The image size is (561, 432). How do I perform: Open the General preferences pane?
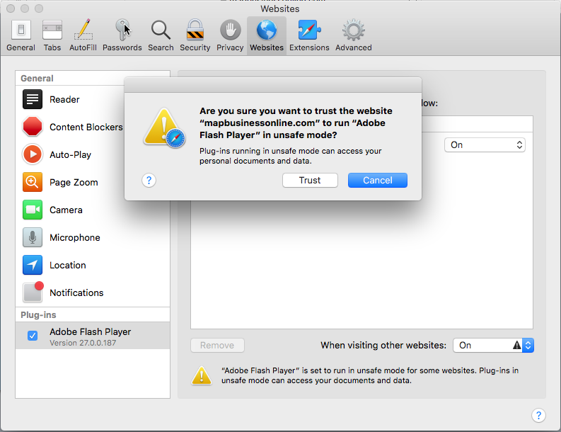21,36
